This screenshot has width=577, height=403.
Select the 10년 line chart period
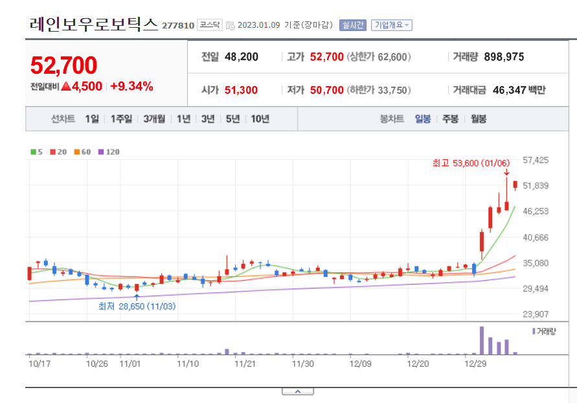260,119
